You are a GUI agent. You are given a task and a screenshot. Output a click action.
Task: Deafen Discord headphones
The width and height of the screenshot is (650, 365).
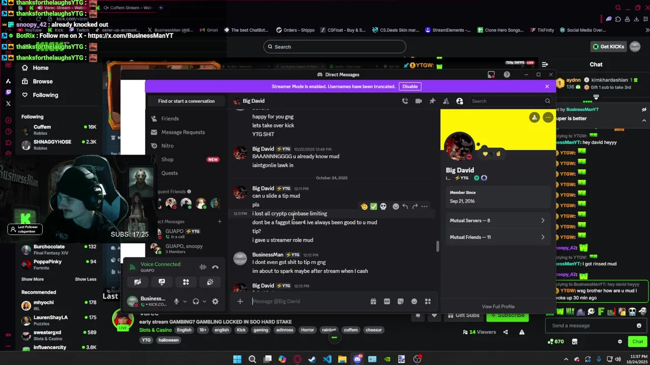click(x=196, y=301)
